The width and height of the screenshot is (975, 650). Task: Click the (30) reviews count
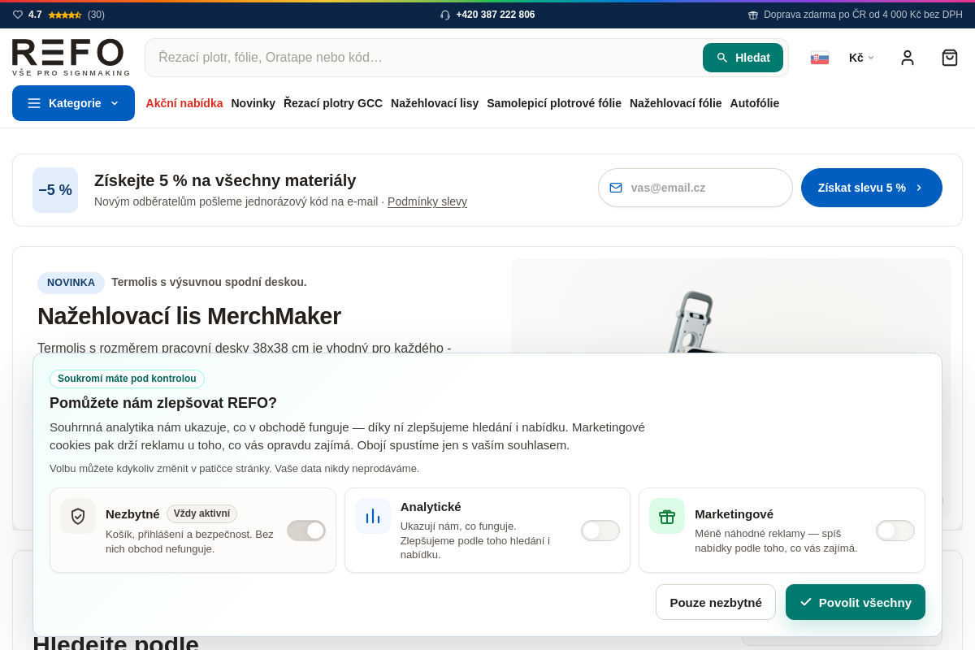pyautogui.click(x=96, y=15)
